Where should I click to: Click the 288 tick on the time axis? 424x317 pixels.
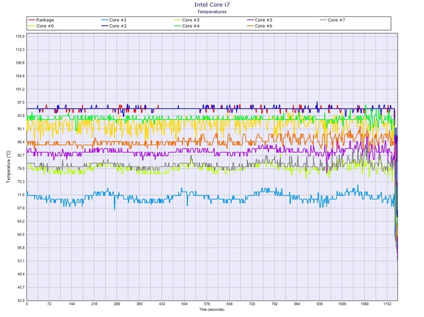click(117, 304)
